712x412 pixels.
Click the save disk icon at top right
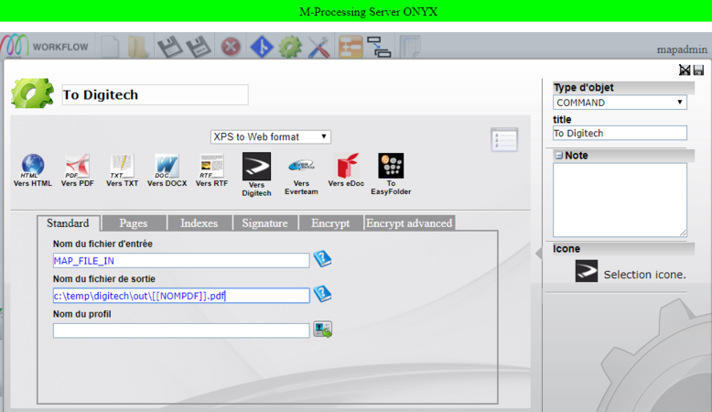click(698, 70)
